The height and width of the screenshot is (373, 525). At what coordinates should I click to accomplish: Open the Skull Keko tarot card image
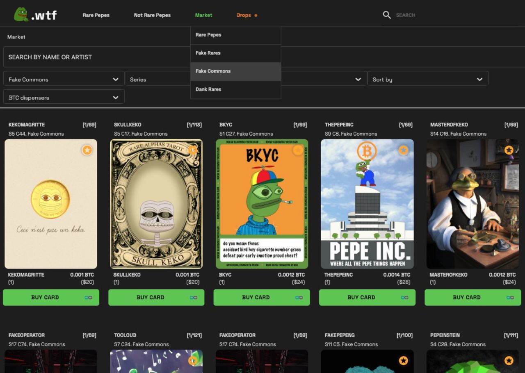(156, 204)
